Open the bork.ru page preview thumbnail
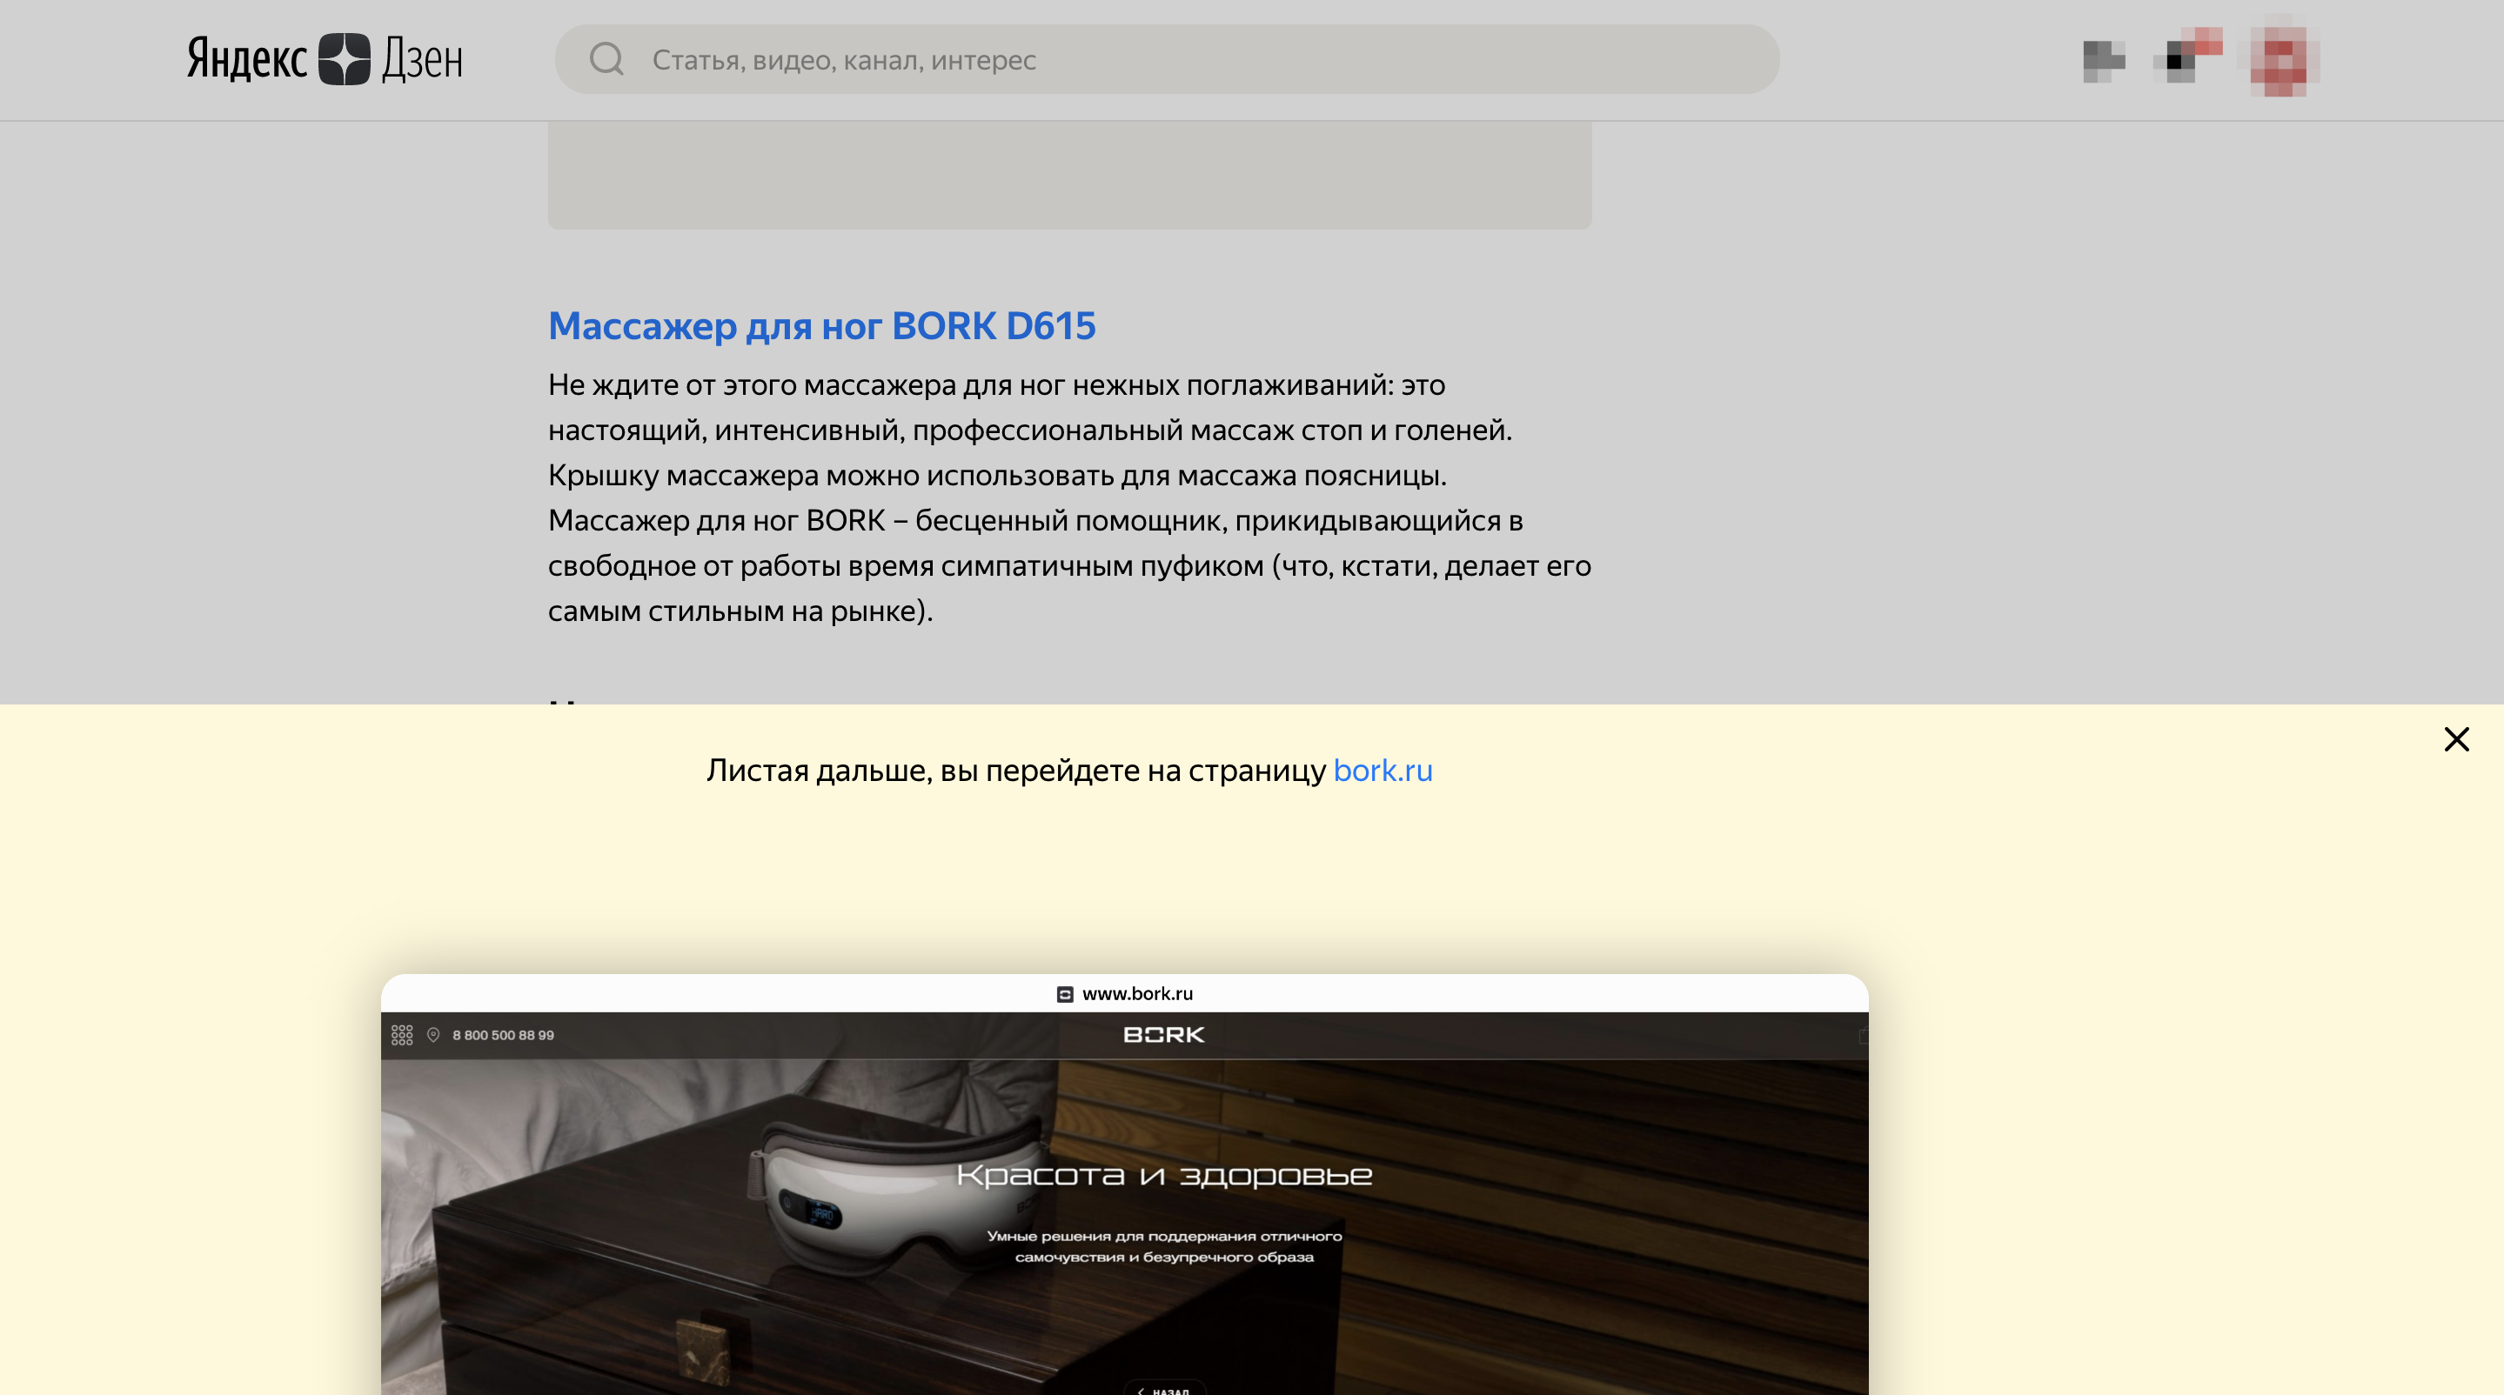2504x1395 pixels. coord(1125,1185)
